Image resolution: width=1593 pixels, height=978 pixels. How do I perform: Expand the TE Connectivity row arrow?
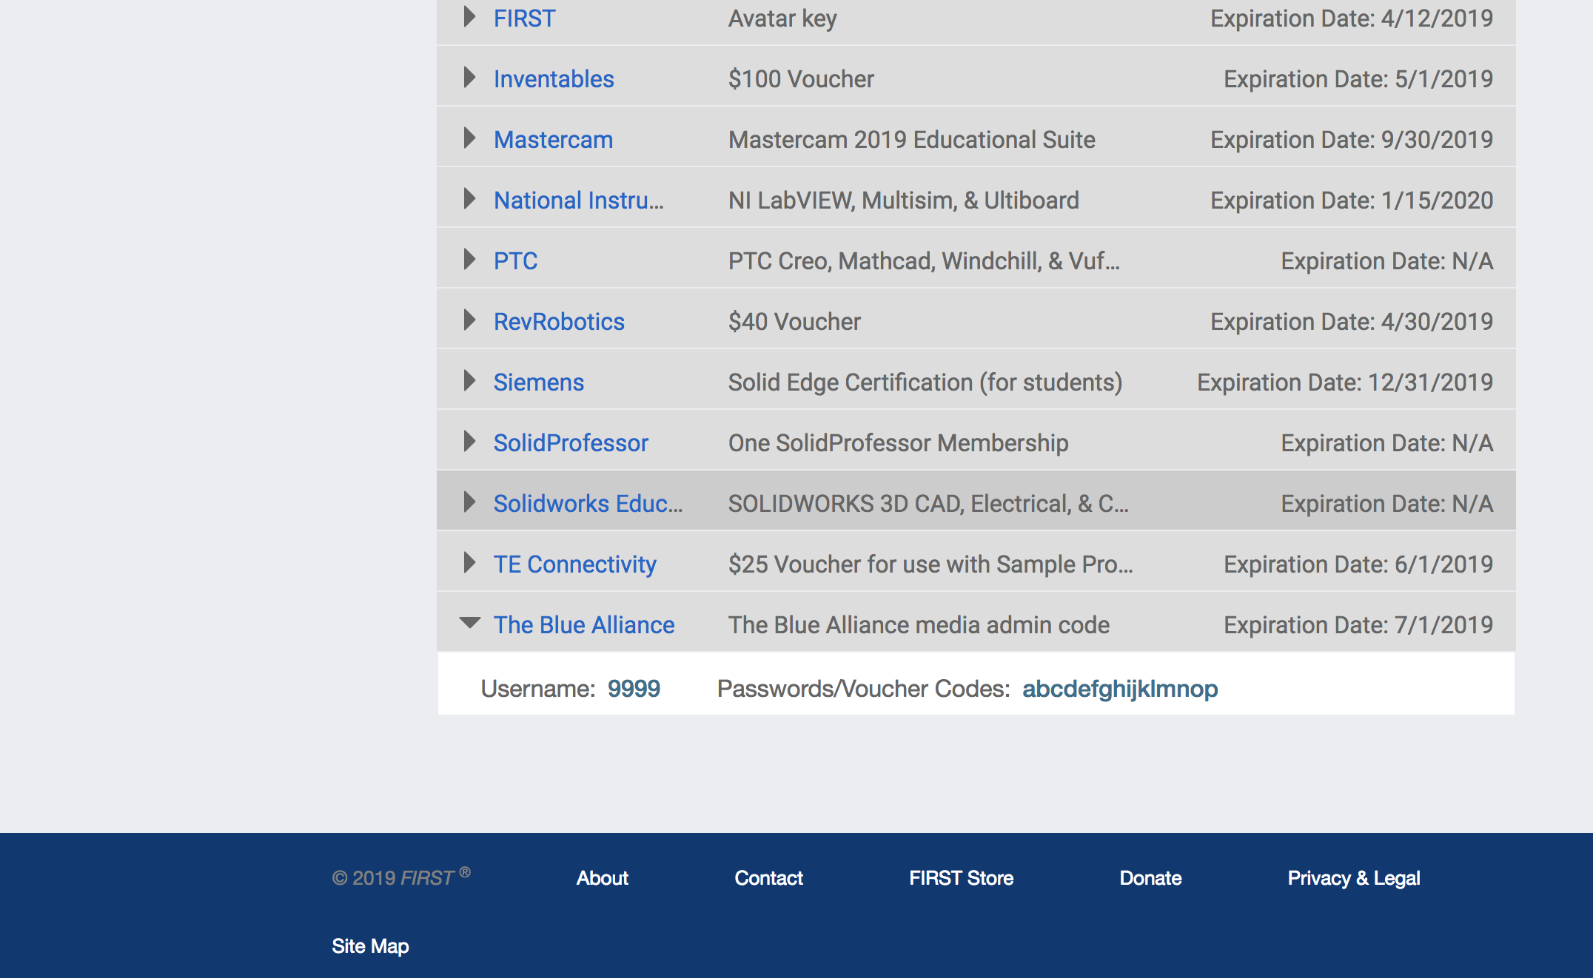469,563
